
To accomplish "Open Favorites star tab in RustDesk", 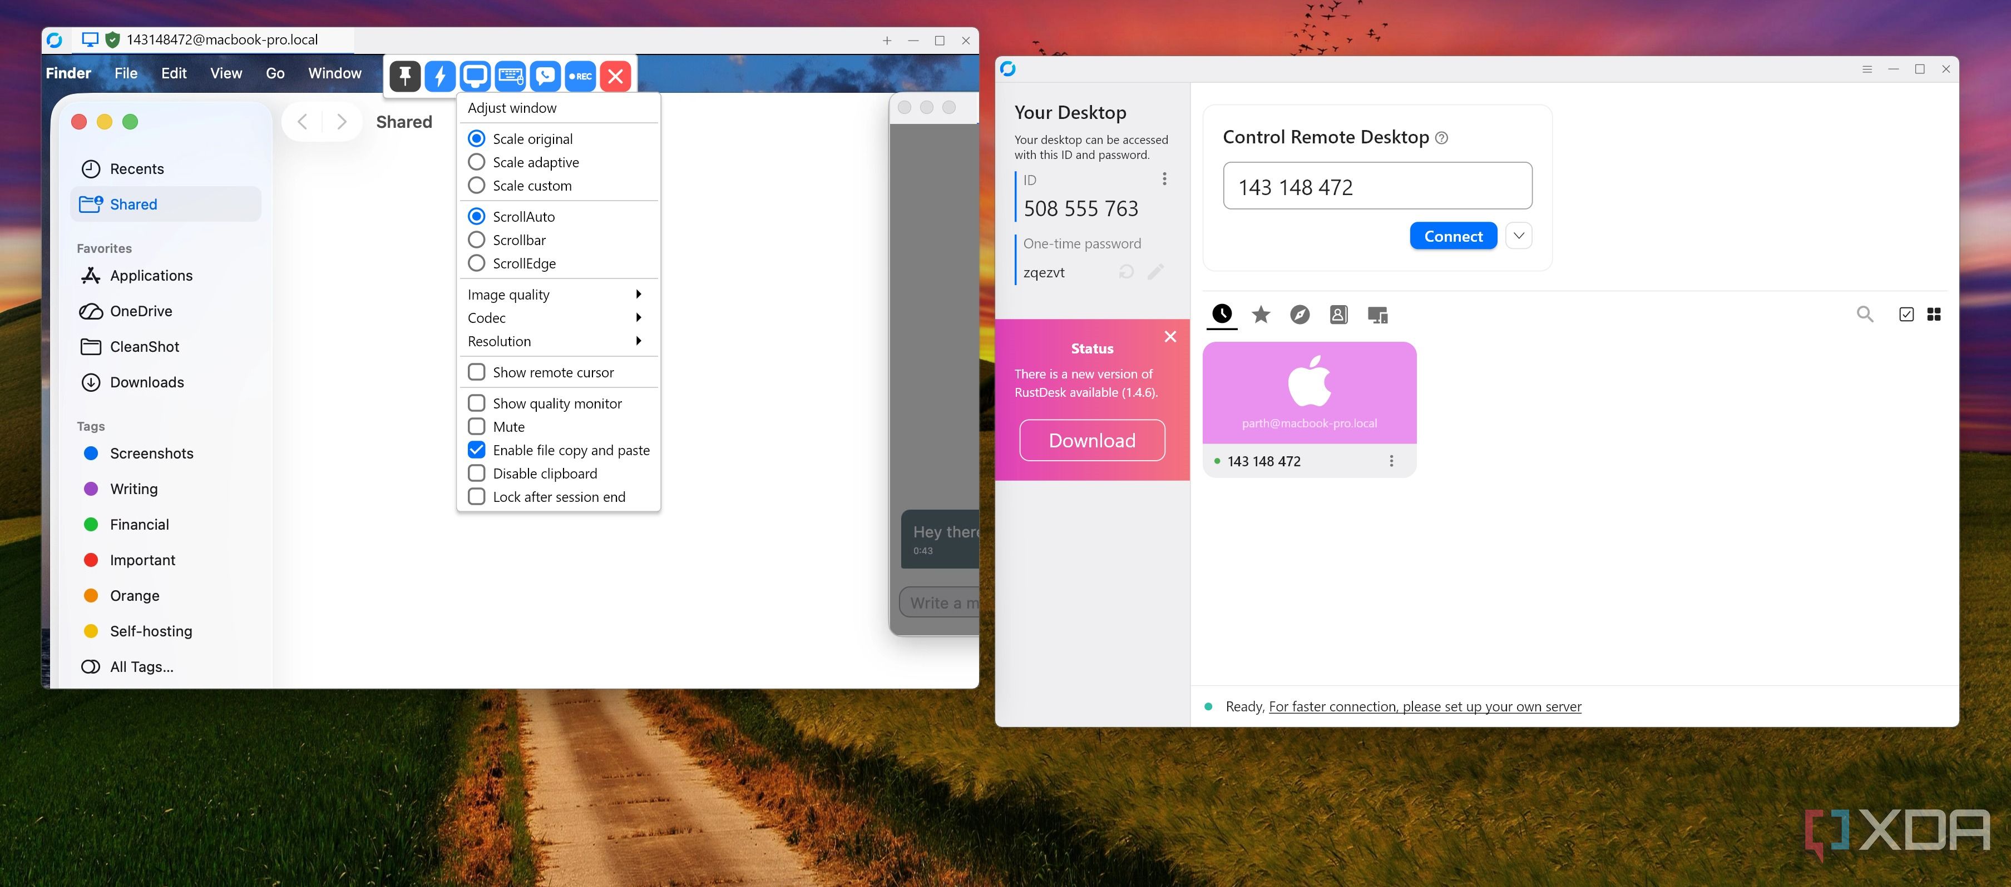I will pos(1261,315).
